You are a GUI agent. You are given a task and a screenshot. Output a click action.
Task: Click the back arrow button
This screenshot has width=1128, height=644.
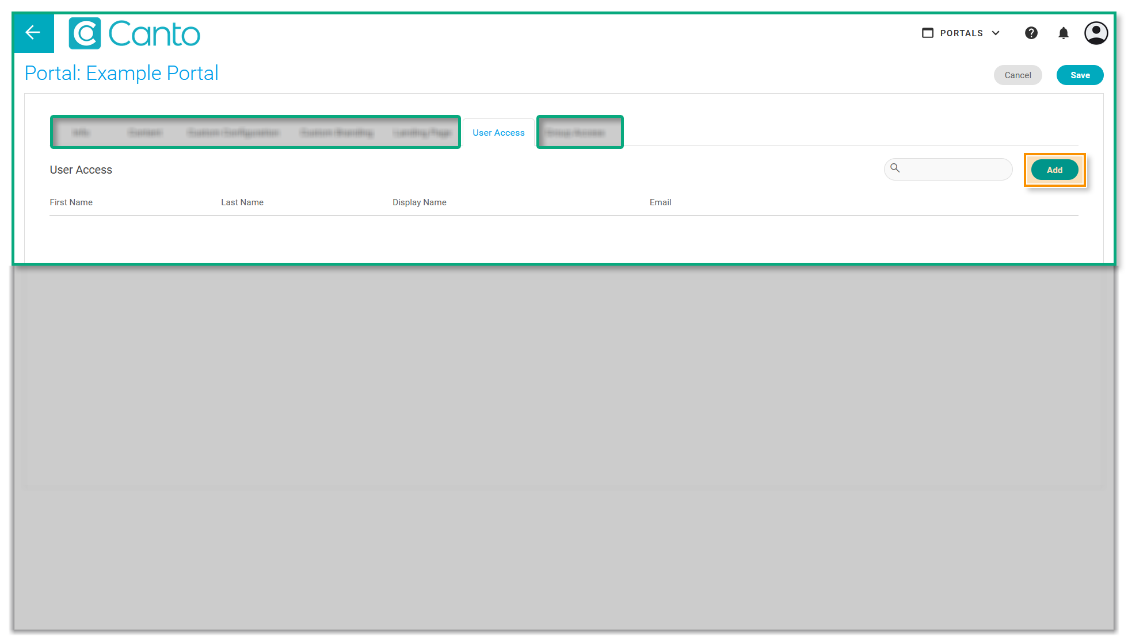[33, 33]
